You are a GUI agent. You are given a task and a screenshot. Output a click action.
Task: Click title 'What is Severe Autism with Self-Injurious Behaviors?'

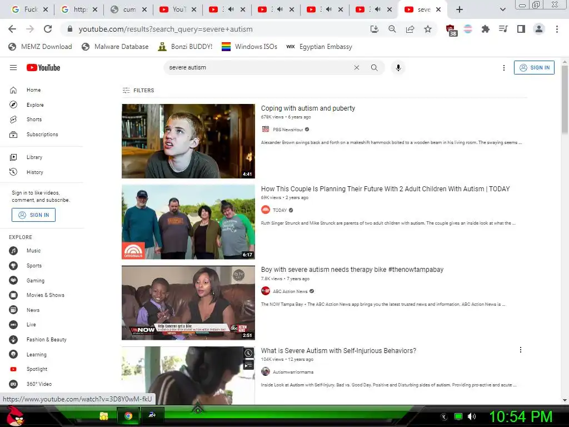(338, 351)
